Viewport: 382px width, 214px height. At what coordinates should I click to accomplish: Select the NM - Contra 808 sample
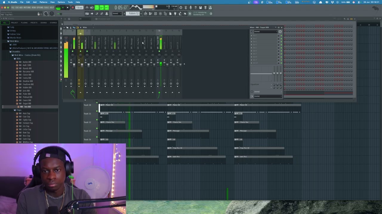pos(25,78)
